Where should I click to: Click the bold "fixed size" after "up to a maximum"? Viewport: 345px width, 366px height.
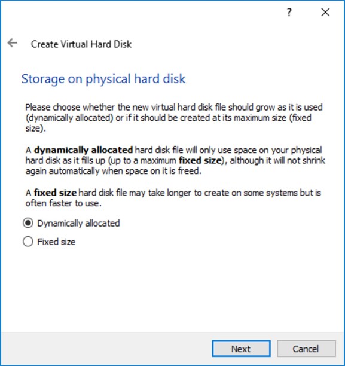point(200,161)
